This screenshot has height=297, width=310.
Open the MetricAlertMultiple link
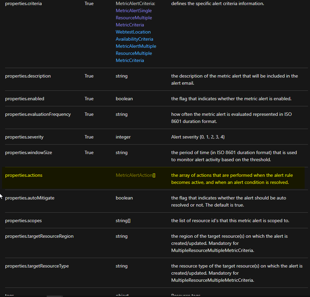click(136, 46)
